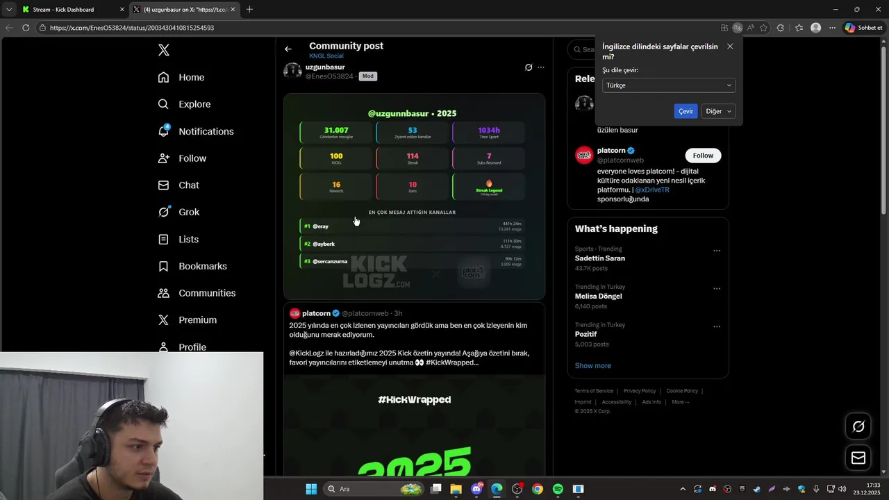Reload the page
This screenshot has width=889, height=500.
[26, 28]
